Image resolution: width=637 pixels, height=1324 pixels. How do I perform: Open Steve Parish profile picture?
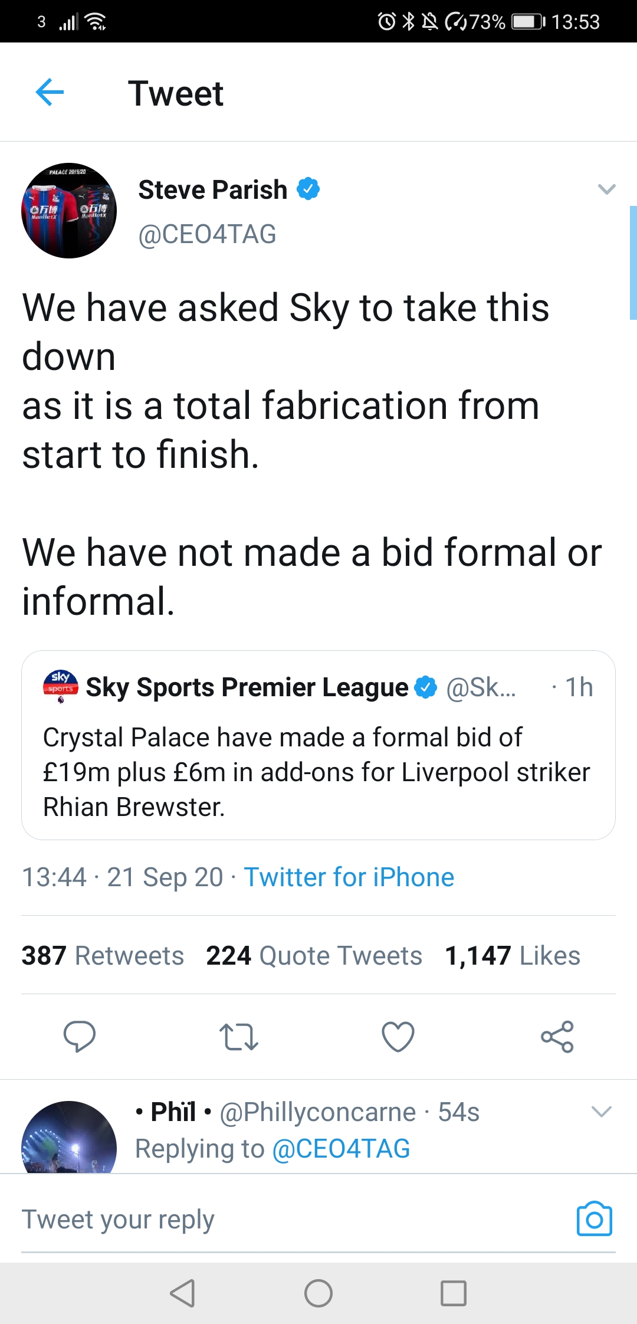[69, 211]
